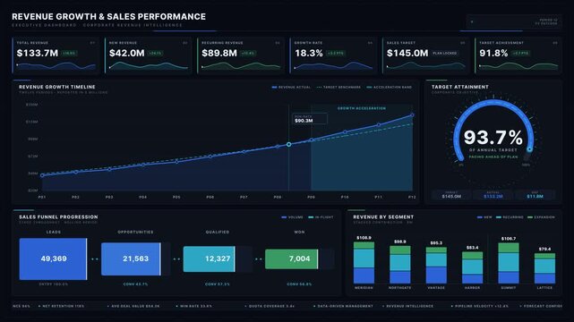Click the 93.7% gauge value

(x=493, y=138)
